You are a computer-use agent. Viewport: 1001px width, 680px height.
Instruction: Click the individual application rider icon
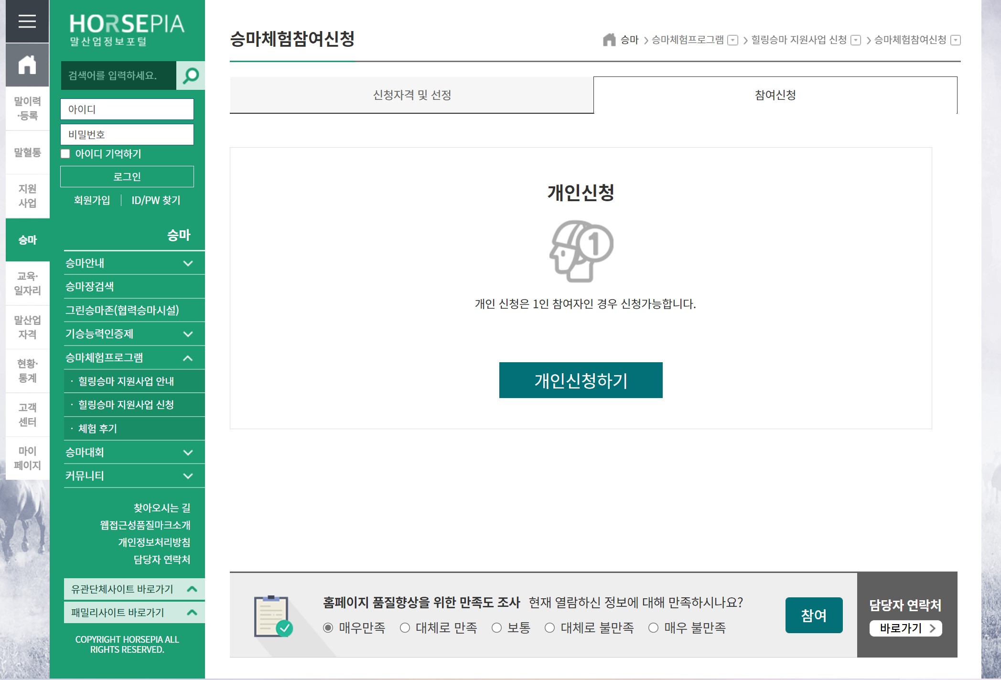(x=581, y=251)
